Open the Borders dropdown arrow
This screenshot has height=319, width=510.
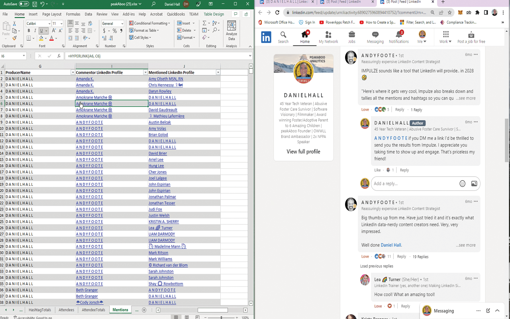[x=33, y=38]
